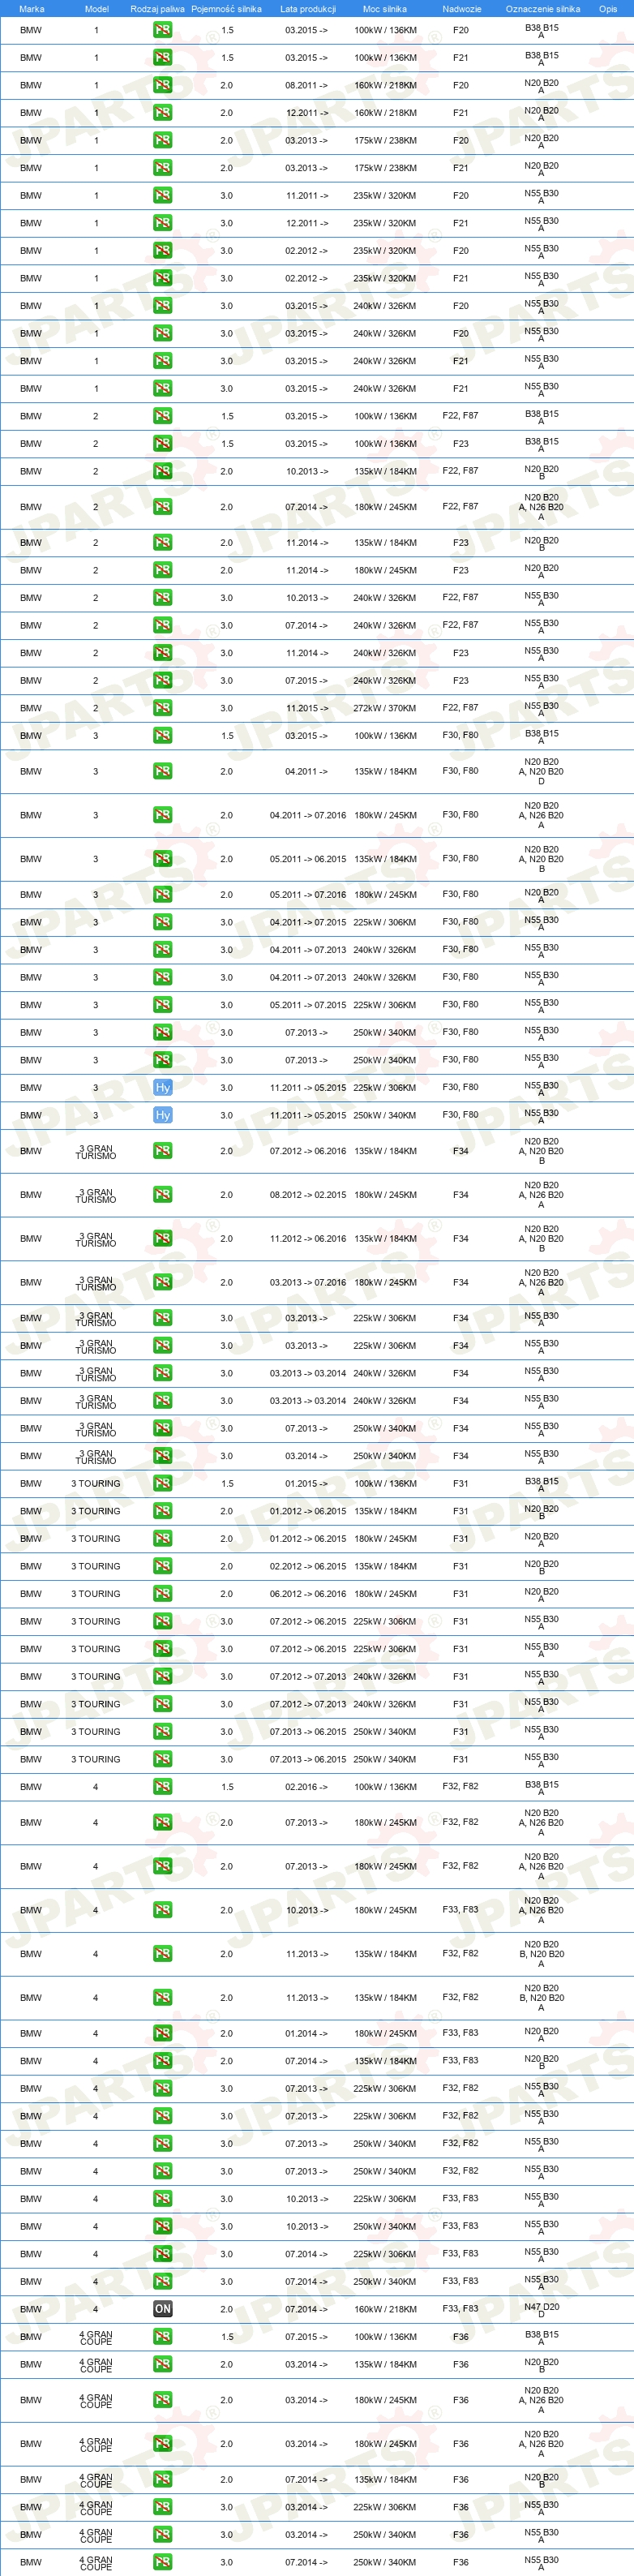Click the '11.2012 -> 06.2016' date cell
The image size is (634, 2576).
click(307, 1239)
